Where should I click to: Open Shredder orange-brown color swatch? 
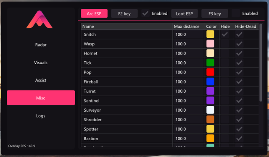click(x=210, y=120)
